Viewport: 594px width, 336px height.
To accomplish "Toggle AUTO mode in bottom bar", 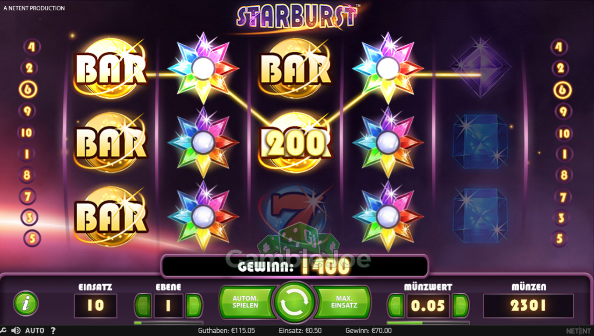I will [35, 331].
